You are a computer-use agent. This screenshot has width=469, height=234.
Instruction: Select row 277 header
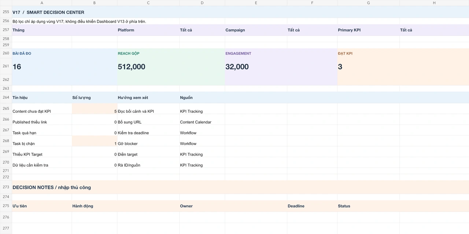6,228
